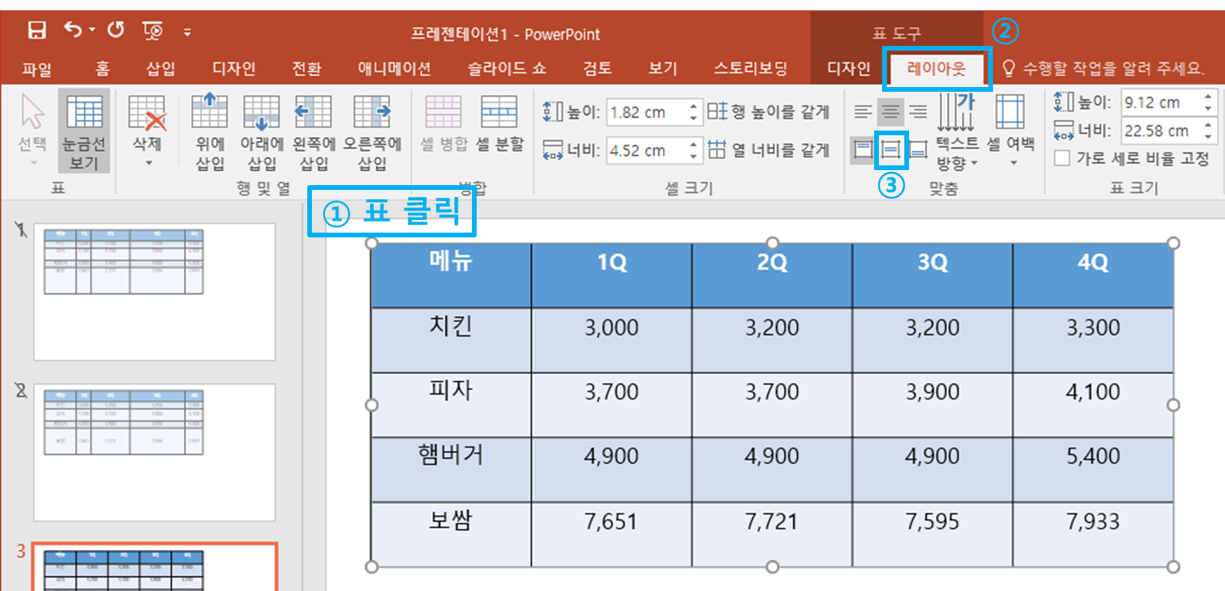Increase cell height with the up spinner

tap(694, 107)
